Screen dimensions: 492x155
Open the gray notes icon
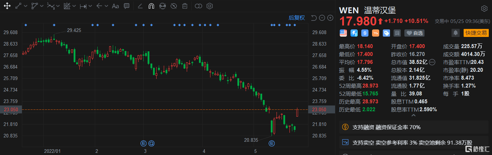point(397,33)
